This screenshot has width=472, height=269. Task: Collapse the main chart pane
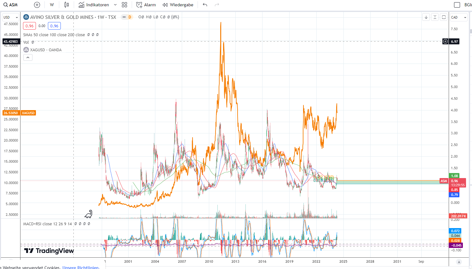click(x=435, y=17)
